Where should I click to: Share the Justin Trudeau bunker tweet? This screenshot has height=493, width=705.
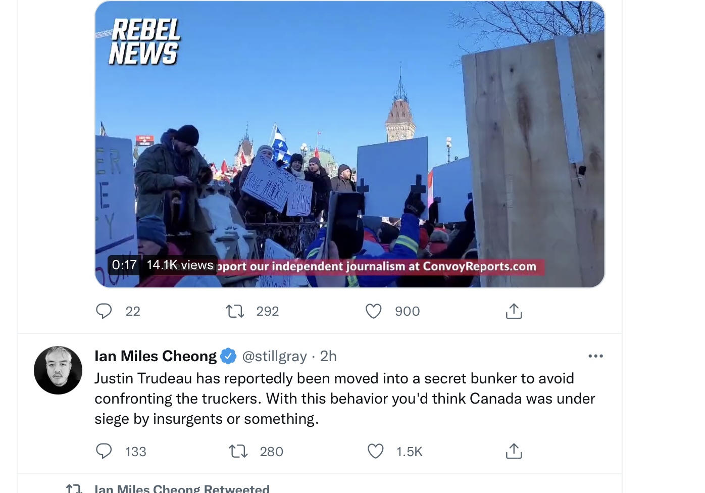514,451
